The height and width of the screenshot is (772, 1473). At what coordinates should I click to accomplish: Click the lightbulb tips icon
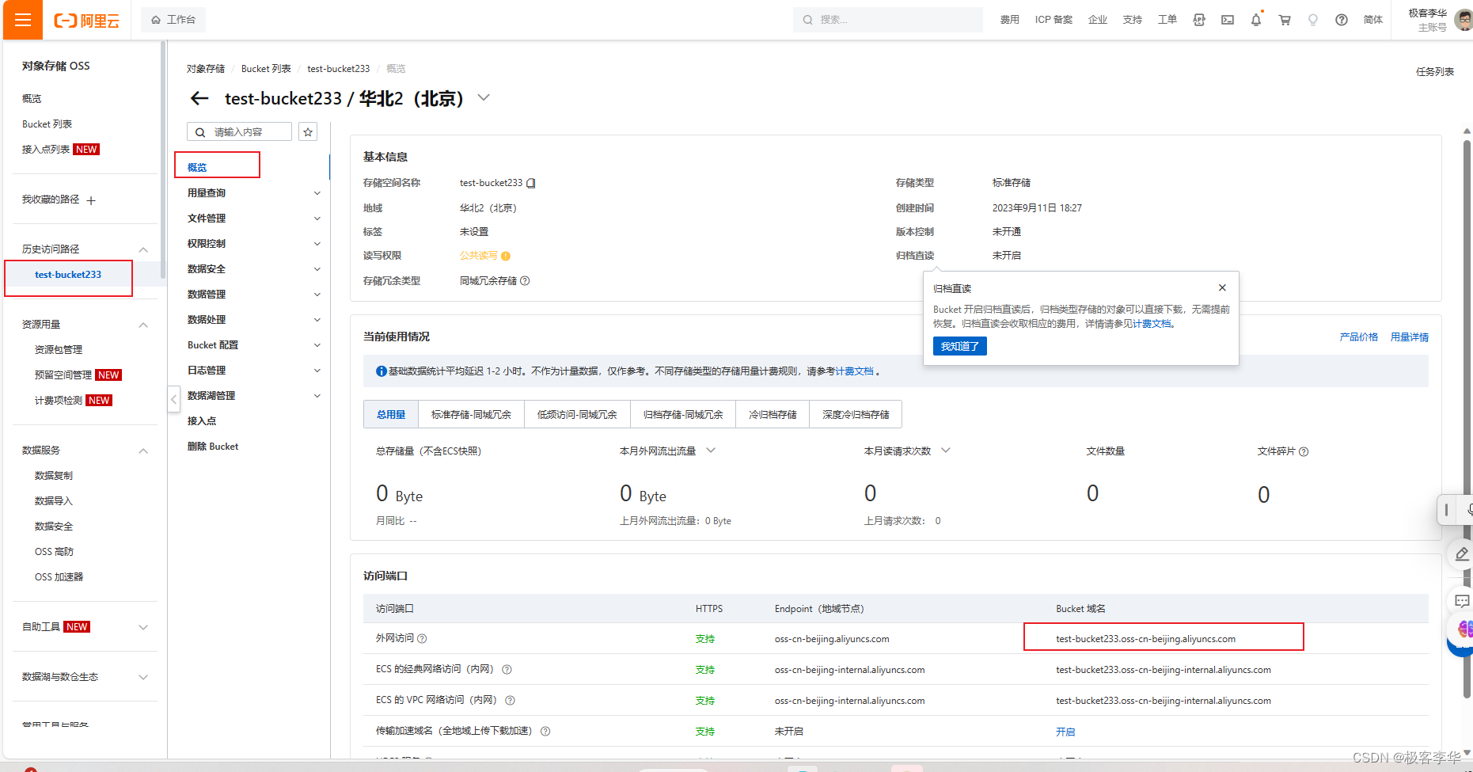point(1313,20)
